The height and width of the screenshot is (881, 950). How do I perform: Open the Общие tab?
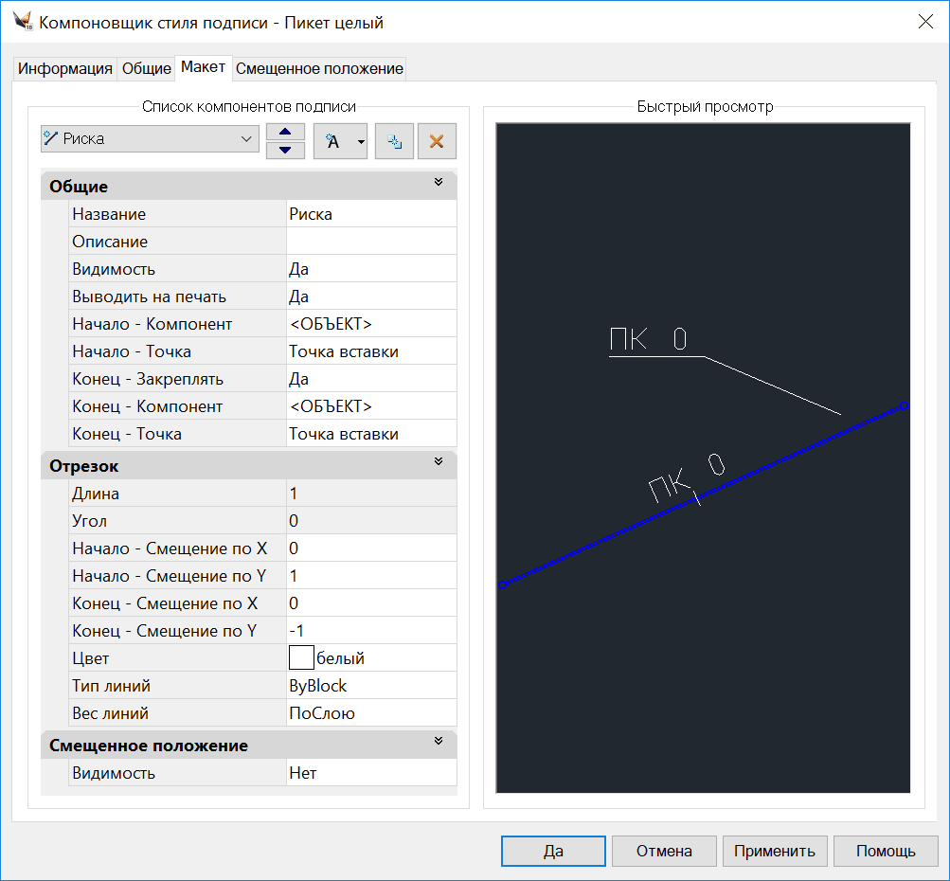[x=147, y=69]
